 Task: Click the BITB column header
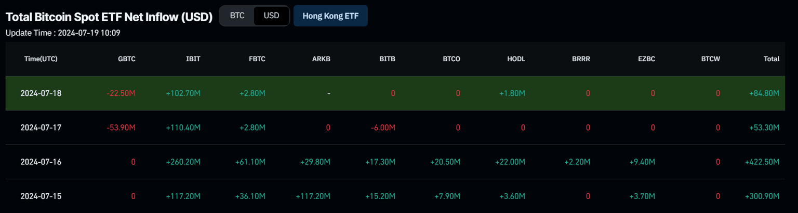(387, 59)
